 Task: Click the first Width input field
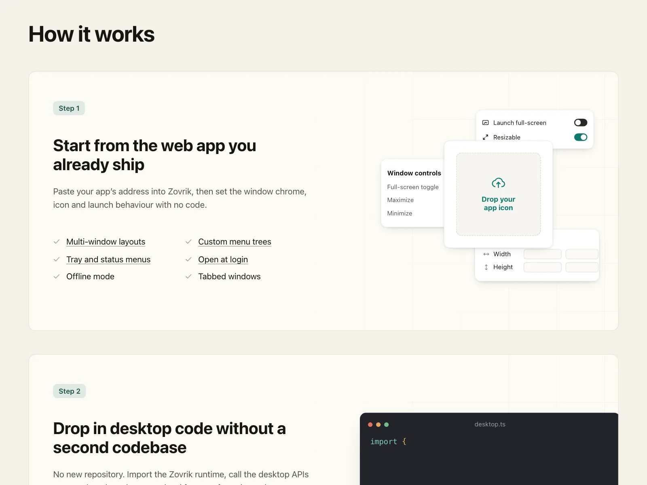click(542, 254)
